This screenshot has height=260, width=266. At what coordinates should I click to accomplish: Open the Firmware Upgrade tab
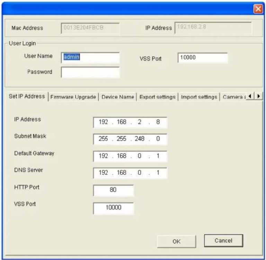coord(73,97)
